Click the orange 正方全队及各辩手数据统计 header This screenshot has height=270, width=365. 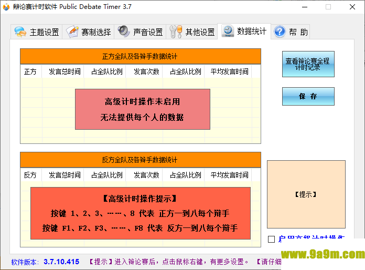pyautogui.click(x=140, y=56)
